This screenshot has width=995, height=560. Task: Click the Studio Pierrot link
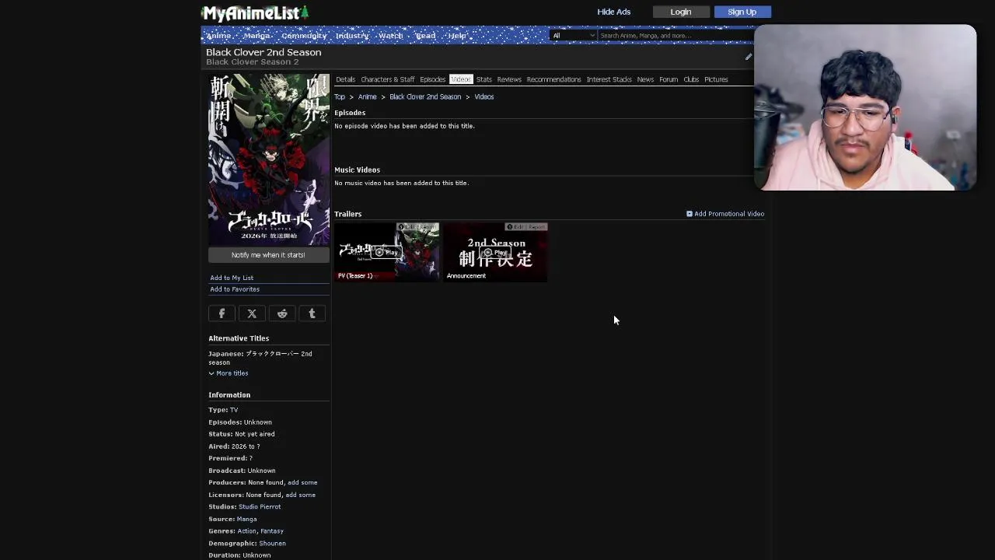[x=260, y=507]
